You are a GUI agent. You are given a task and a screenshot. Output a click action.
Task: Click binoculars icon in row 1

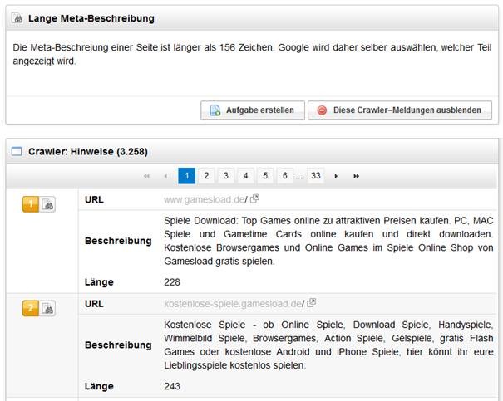47,204
